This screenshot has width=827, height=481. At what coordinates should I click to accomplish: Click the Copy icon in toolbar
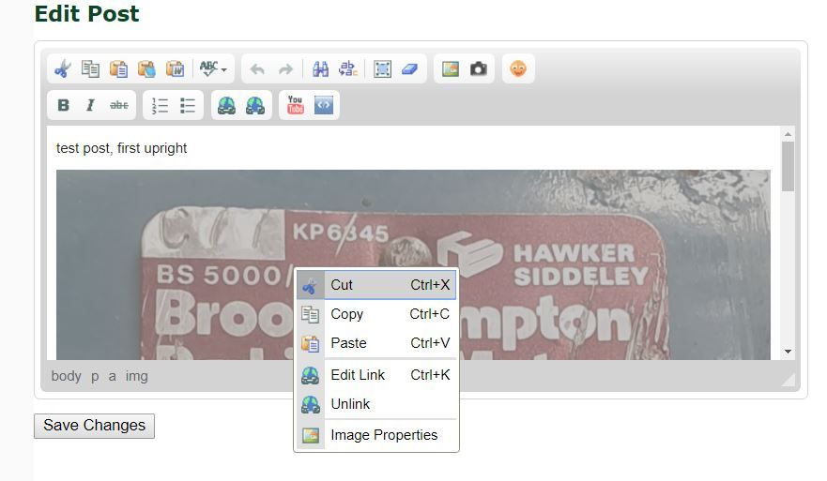tap(90, 69)
